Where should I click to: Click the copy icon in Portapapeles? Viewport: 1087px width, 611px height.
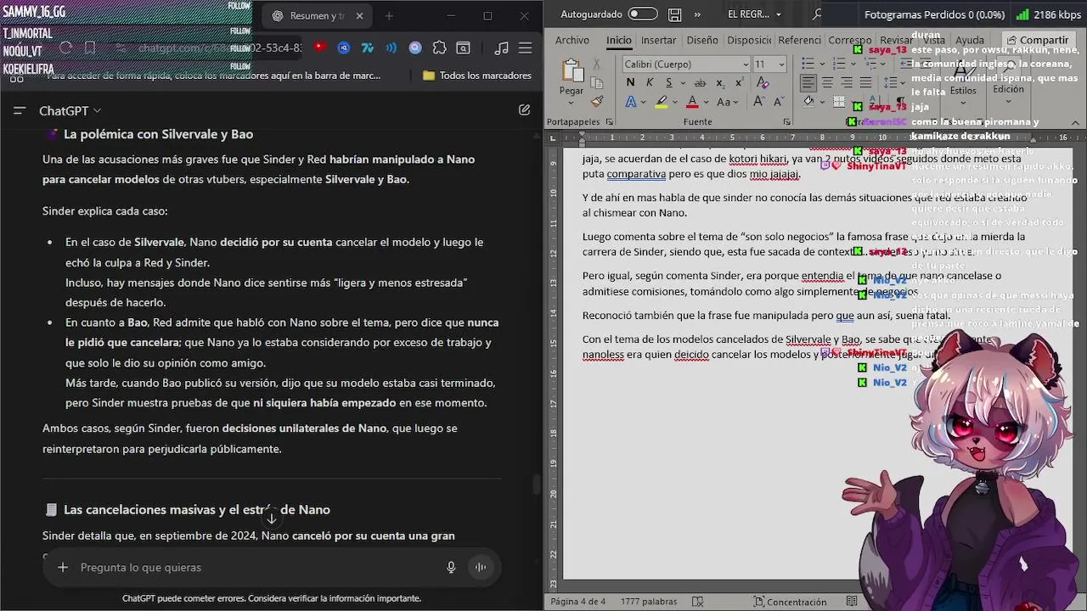(597, 82)
